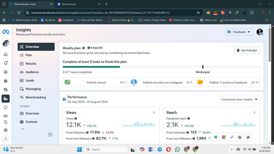Open Publish 17 posts on Facebook task
Screen dimensions: 274x154
pyautogui.click(x=228, y=82)
